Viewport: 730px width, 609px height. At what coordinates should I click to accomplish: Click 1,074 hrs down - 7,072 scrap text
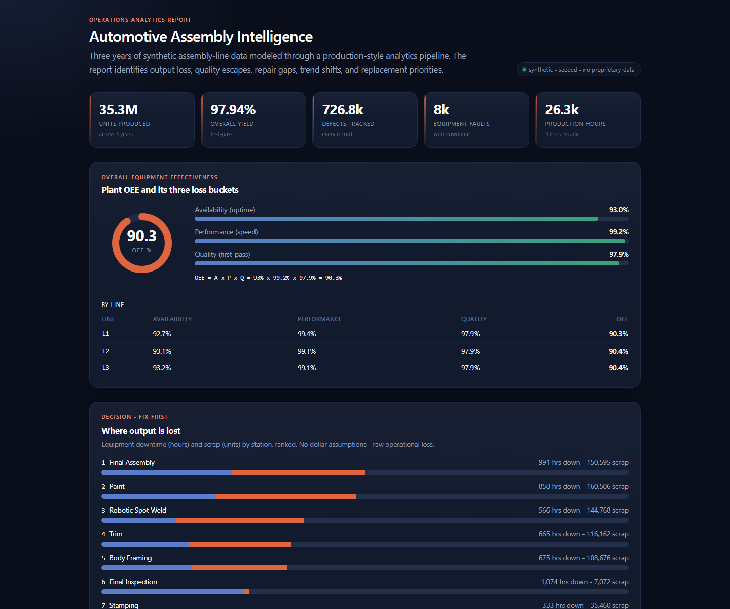pos(585,582)
